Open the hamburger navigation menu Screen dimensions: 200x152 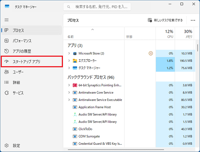(x=7, y=20)
